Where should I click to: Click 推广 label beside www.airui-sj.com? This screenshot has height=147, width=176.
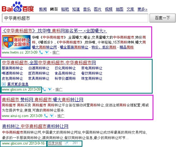tap(61, 116)
